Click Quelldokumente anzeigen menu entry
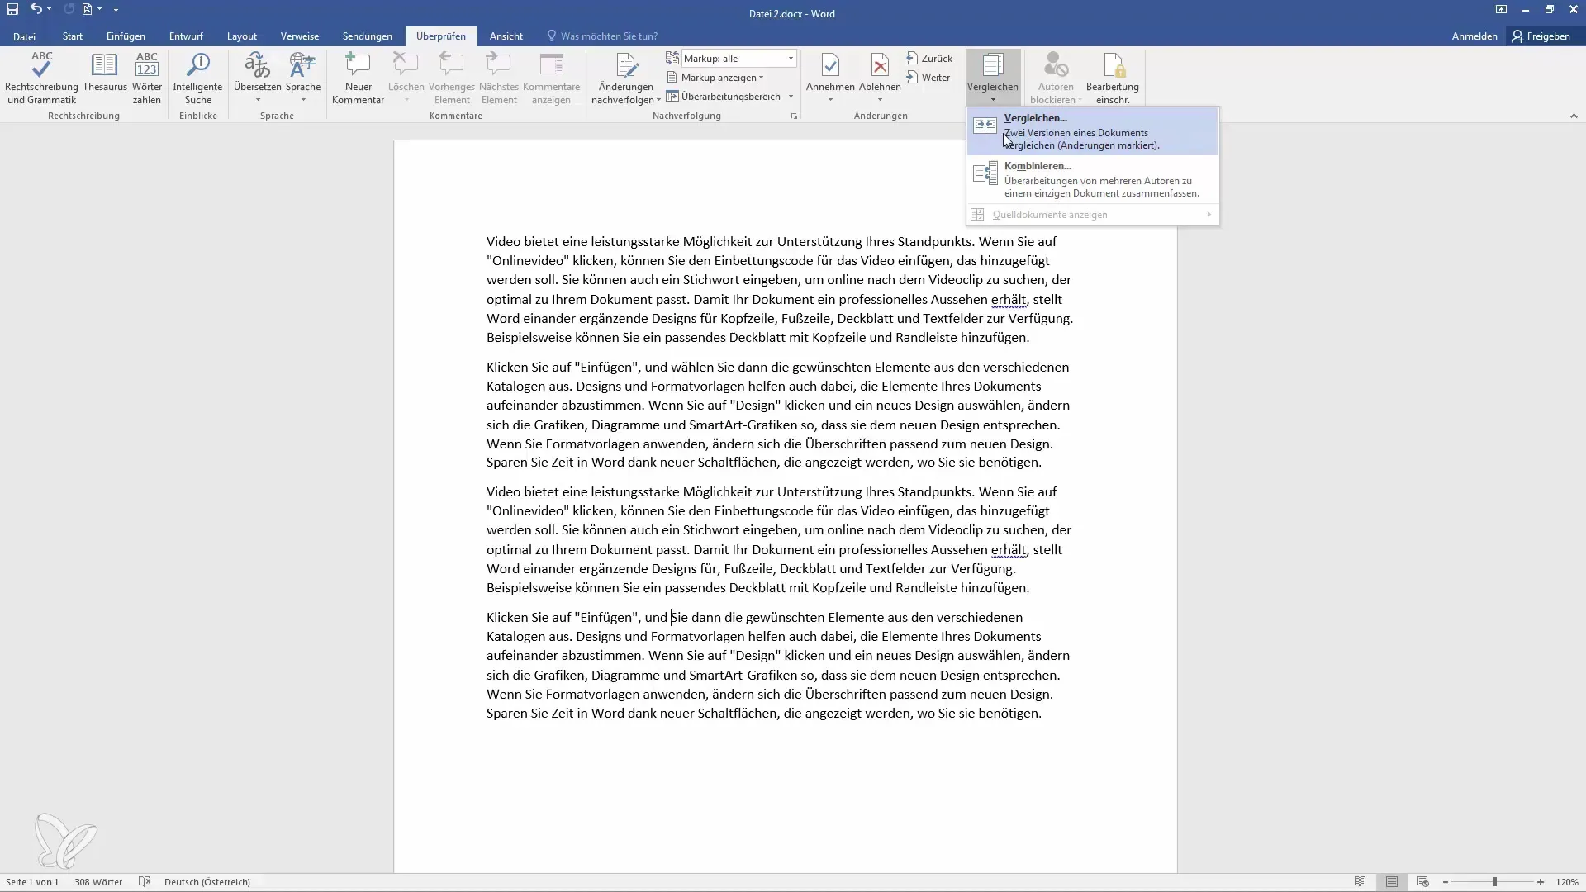The width and height of the screenshot is (1586, 892). (x=1092, y=215)
